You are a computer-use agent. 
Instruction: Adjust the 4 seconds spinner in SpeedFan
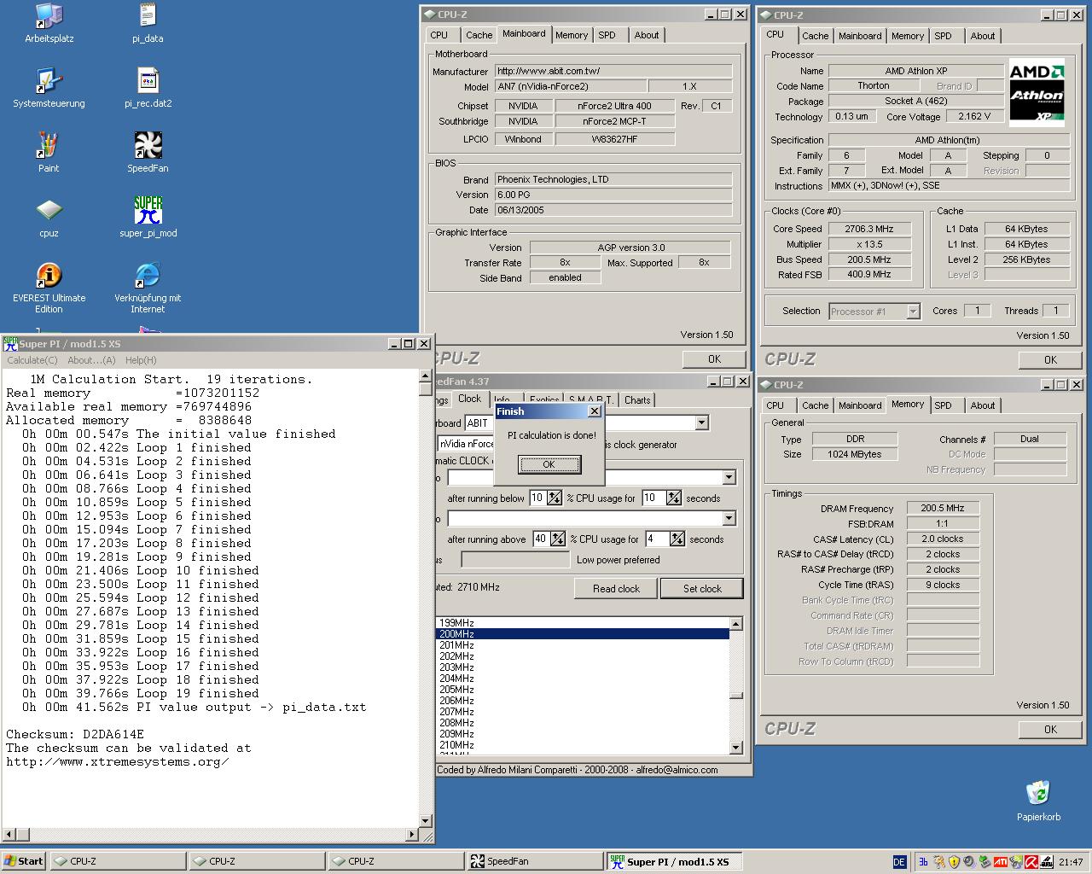point(677,539)
